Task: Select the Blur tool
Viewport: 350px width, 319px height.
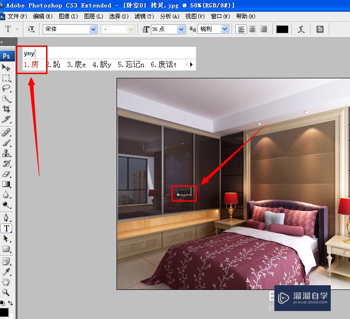Action: click(6, 195)
